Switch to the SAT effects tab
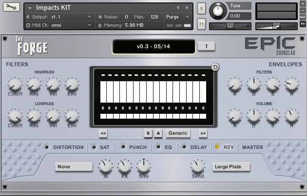Image resolution: width=307 pixels, height=196 pixels. point(105,147)
